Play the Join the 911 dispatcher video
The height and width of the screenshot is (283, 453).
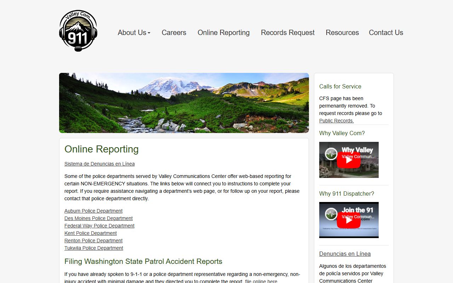(x=349, y=220)
